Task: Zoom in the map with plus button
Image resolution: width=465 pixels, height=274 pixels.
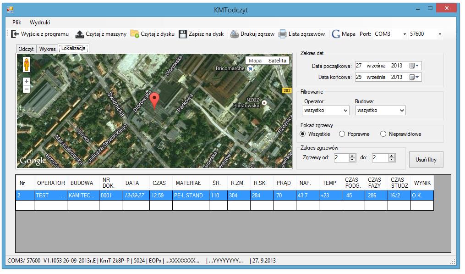Action: point(27,81)
